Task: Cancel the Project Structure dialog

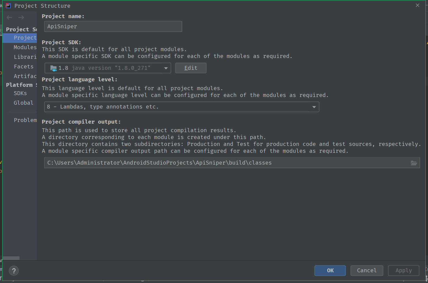Action: (367, 271)
